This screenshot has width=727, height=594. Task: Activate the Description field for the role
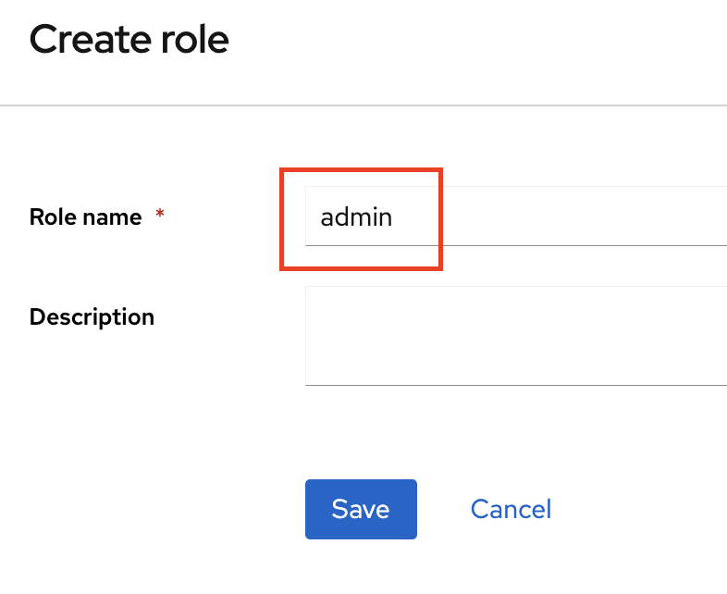pos(515,335)
